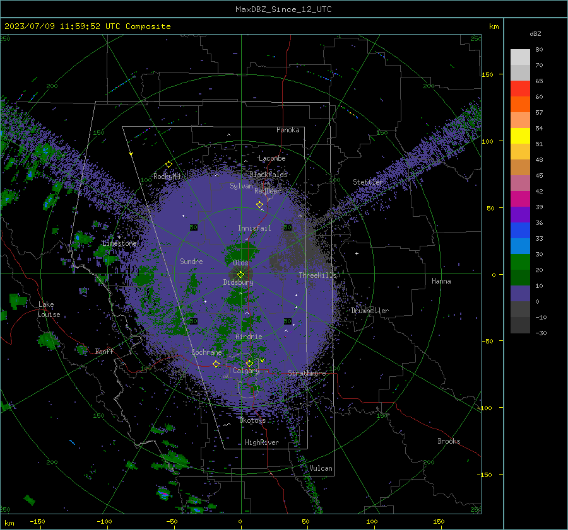Click the Vulcan city label

tap(321, 468)
